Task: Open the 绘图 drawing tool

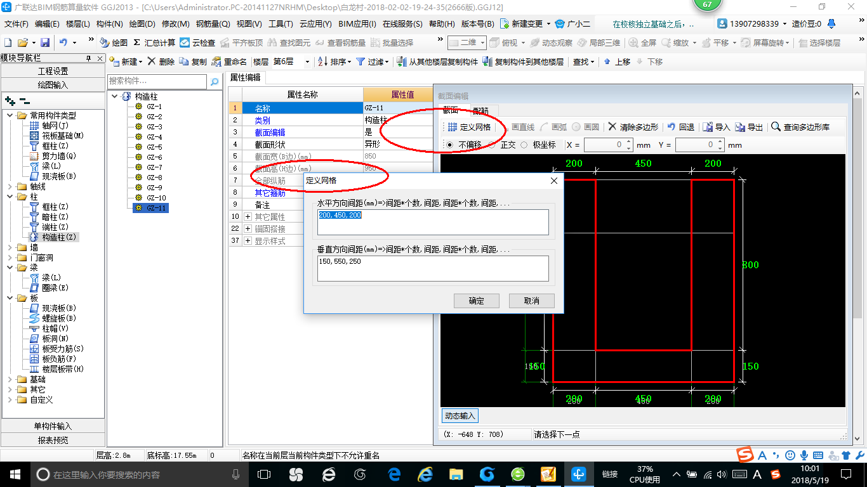Action: 114,42
